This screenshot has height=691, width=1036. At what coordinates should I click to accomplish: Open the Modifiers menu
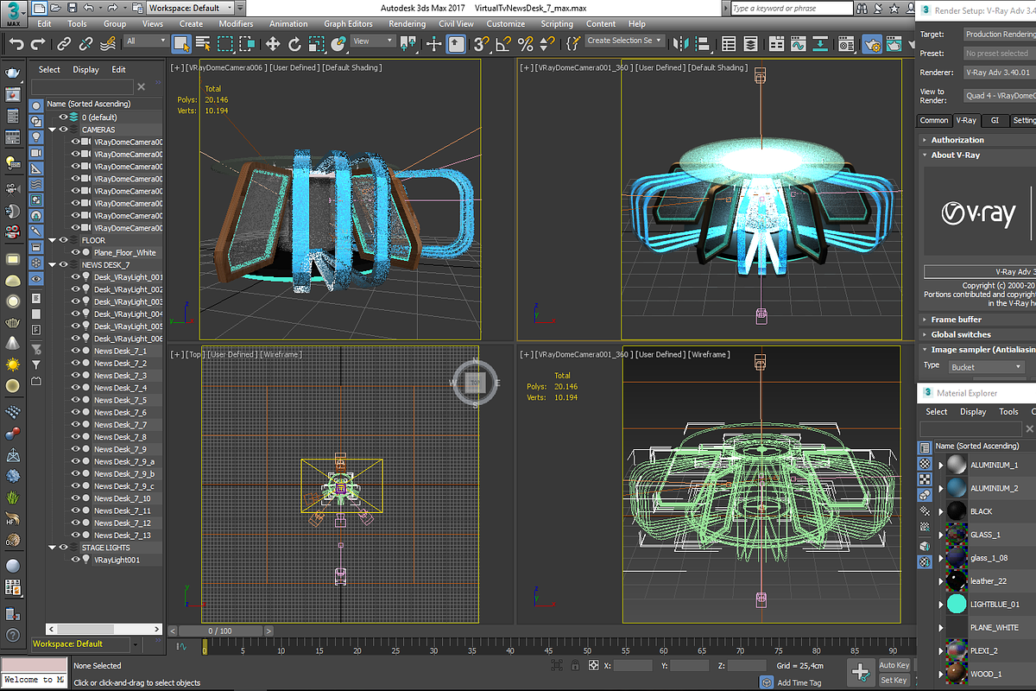pyautogui.click(x=236, y=24)
